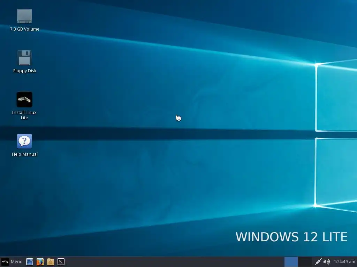Screen dimensions: 357x267
Task: Open the Menu button on the taskbar
Action: pos(12,261)
